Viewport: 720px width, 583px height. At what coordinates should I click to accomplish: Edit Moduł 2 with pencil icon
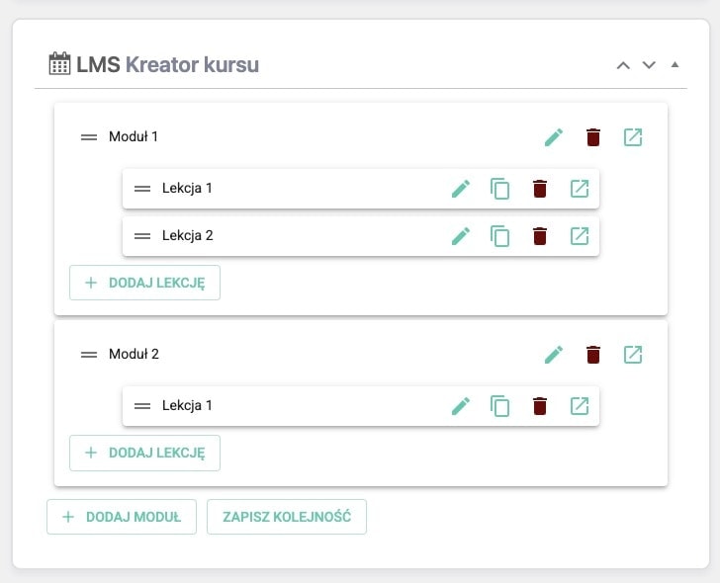coord(554,355)
